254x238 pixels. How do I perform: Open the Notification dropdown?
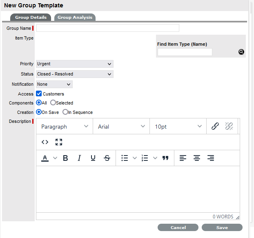click(54, 85)
